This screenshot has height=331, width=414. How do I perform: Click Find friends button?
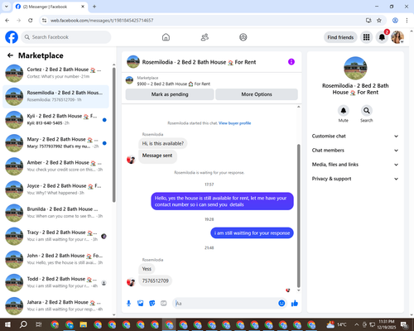click(340, 37)
